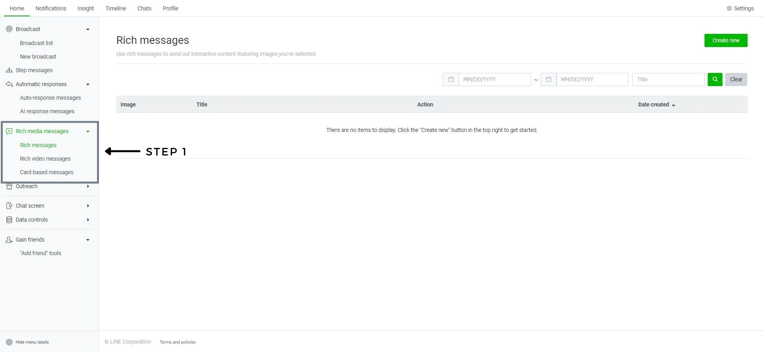764x352 pixels.
Task: Expand the Outreach submenu arrow
Action: click(x=88, y=186)
